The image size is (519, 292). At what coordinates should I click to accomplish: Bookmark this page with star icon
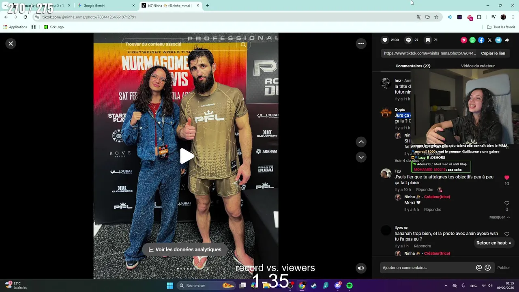coord(436,17)
